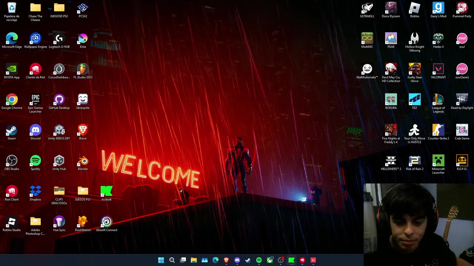The height and width of the screenshot is (266, 474).
Task: Open NieR:Automata shortcut
Action: 367,71
